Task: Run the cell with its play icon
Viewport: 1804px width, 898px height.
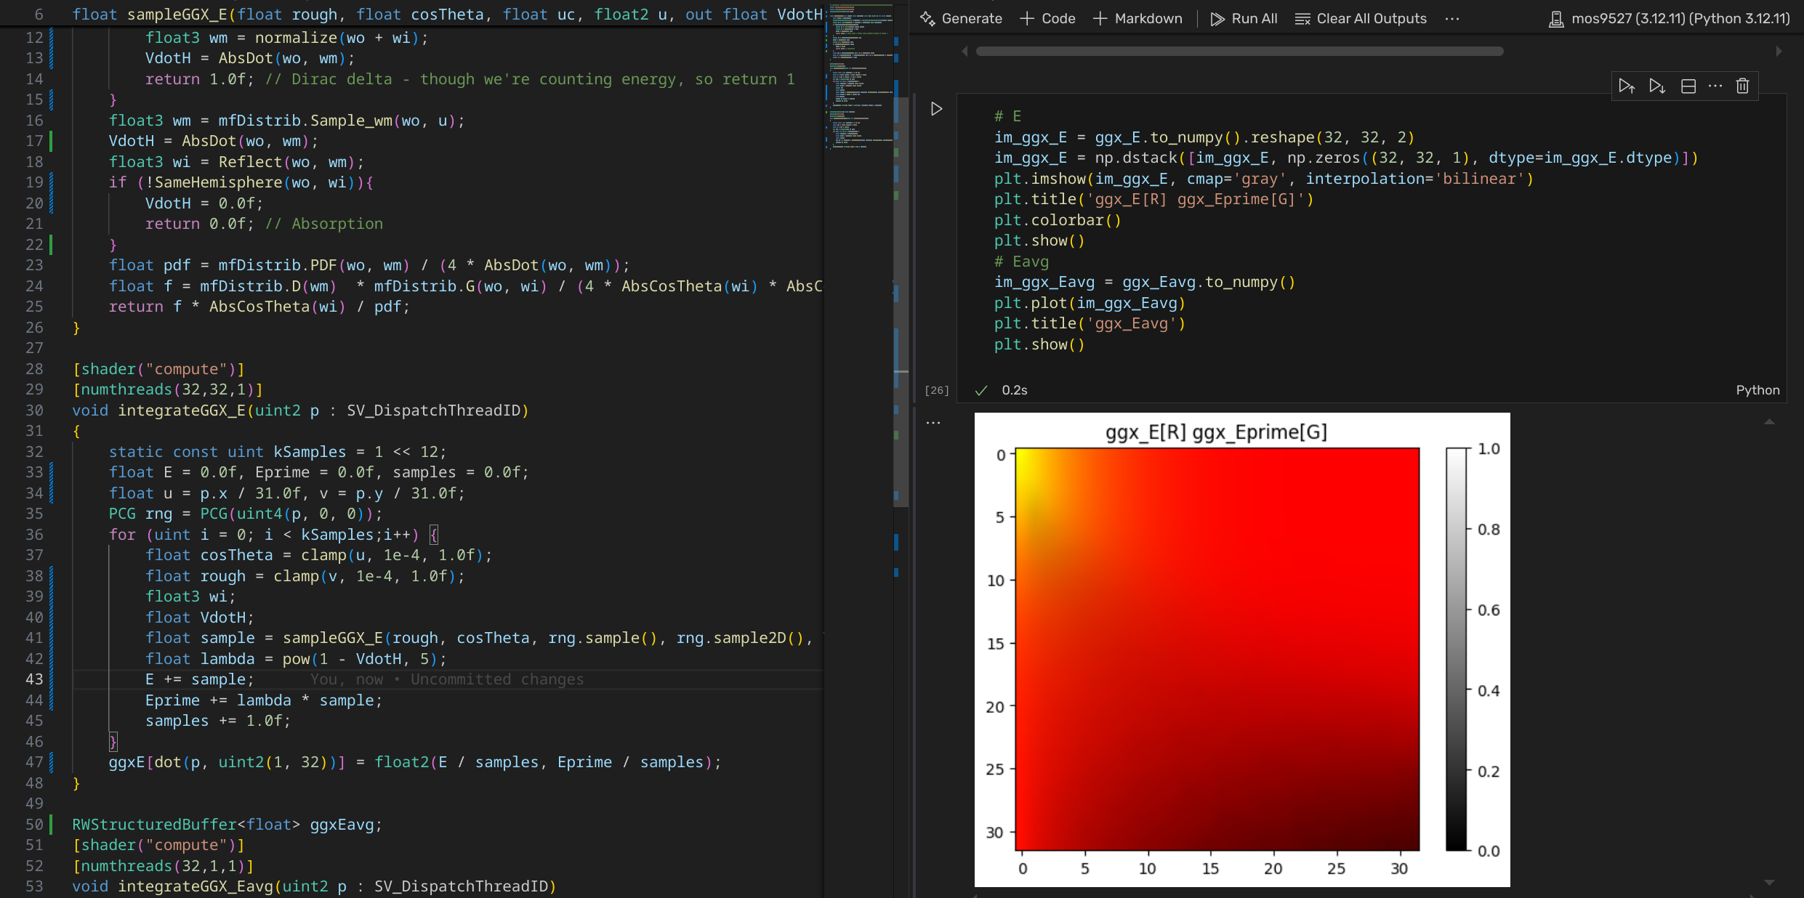Action: point(936,109)
